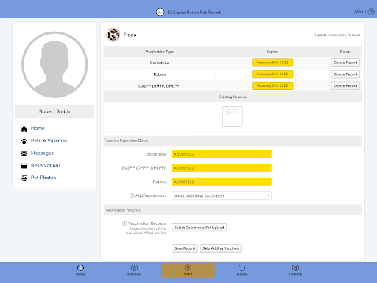This screenshot has width=377, height=283.
Task: Expand the Select Additional Vaccination dropdown
Action: (222, 195)
